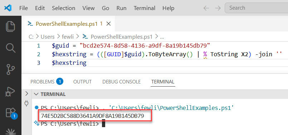Screen dimensions: 288x135
Task: Click '$guid' variable on line 1
Action: (60, 45)
